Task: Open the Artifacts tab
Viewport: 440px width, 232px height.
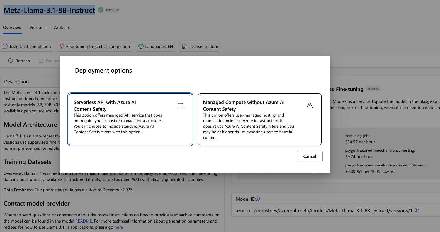Action: [x=62, y=28]
